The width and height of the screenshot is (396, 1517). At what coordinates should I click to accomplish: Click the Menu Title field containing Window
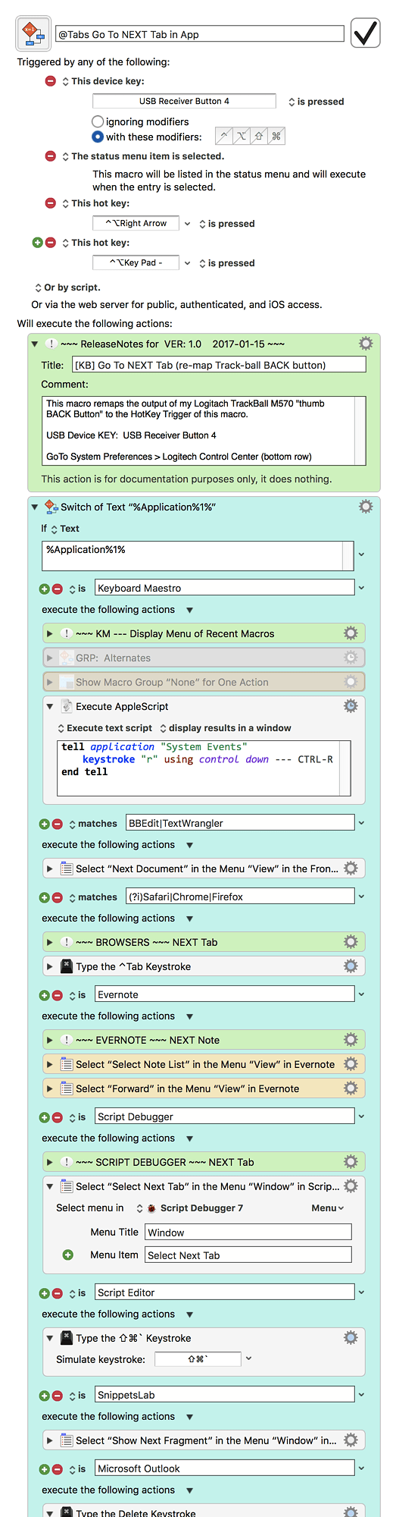248,1233
